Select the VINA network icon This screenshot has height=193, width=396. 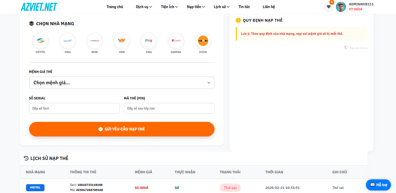pos(67,41)
